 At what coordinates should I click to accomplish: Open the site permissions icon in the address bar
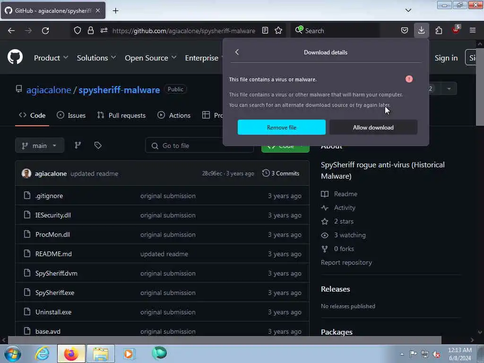tap(104, 30)
